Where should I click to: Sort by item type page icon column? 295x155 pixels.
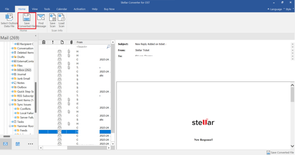[62, 42]
